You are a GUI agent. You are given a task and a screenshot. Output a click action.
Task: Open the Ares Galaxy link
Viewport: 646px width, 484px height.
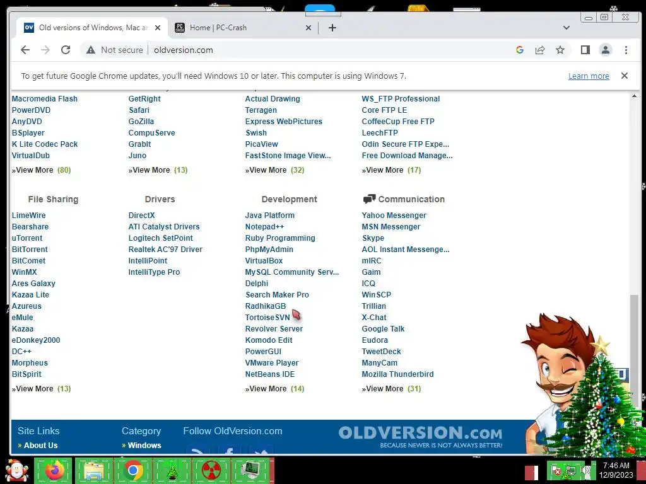33,284
